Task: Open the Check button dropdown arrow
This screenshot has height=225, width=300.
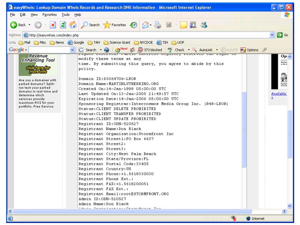Action: [x=189, y=50]
